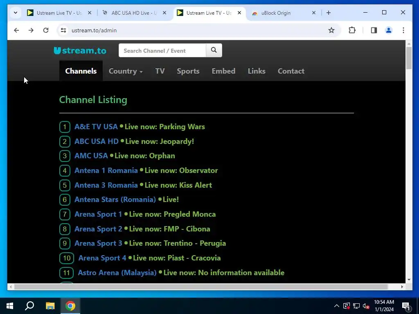Open the AMC USA channel link
419x314 pixels.
91,156
